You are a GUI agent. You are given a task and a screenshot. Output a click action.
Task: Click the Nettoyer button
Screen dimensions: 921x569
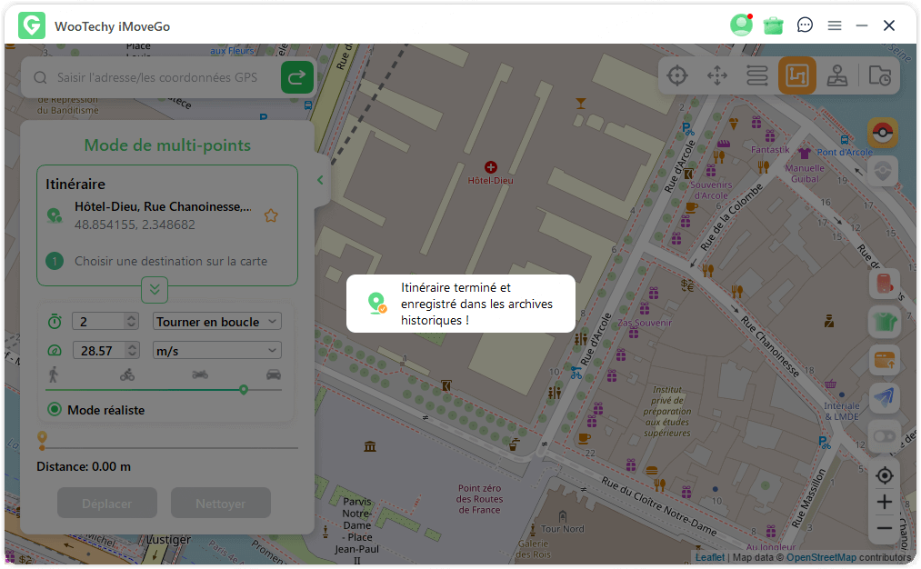(x=220, y=504)
